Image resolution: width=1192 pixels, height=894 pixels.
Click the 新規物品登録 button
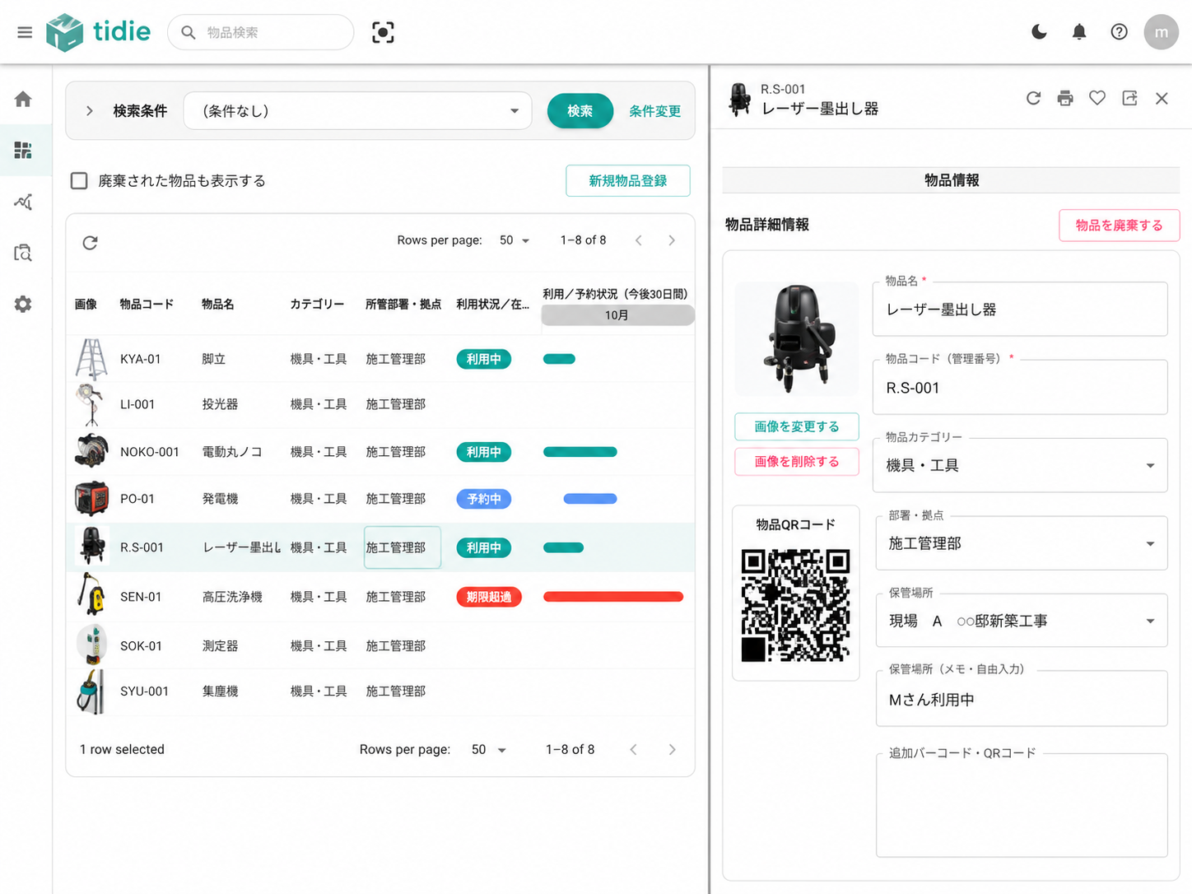pyautogui.click(x=628, y=180)
